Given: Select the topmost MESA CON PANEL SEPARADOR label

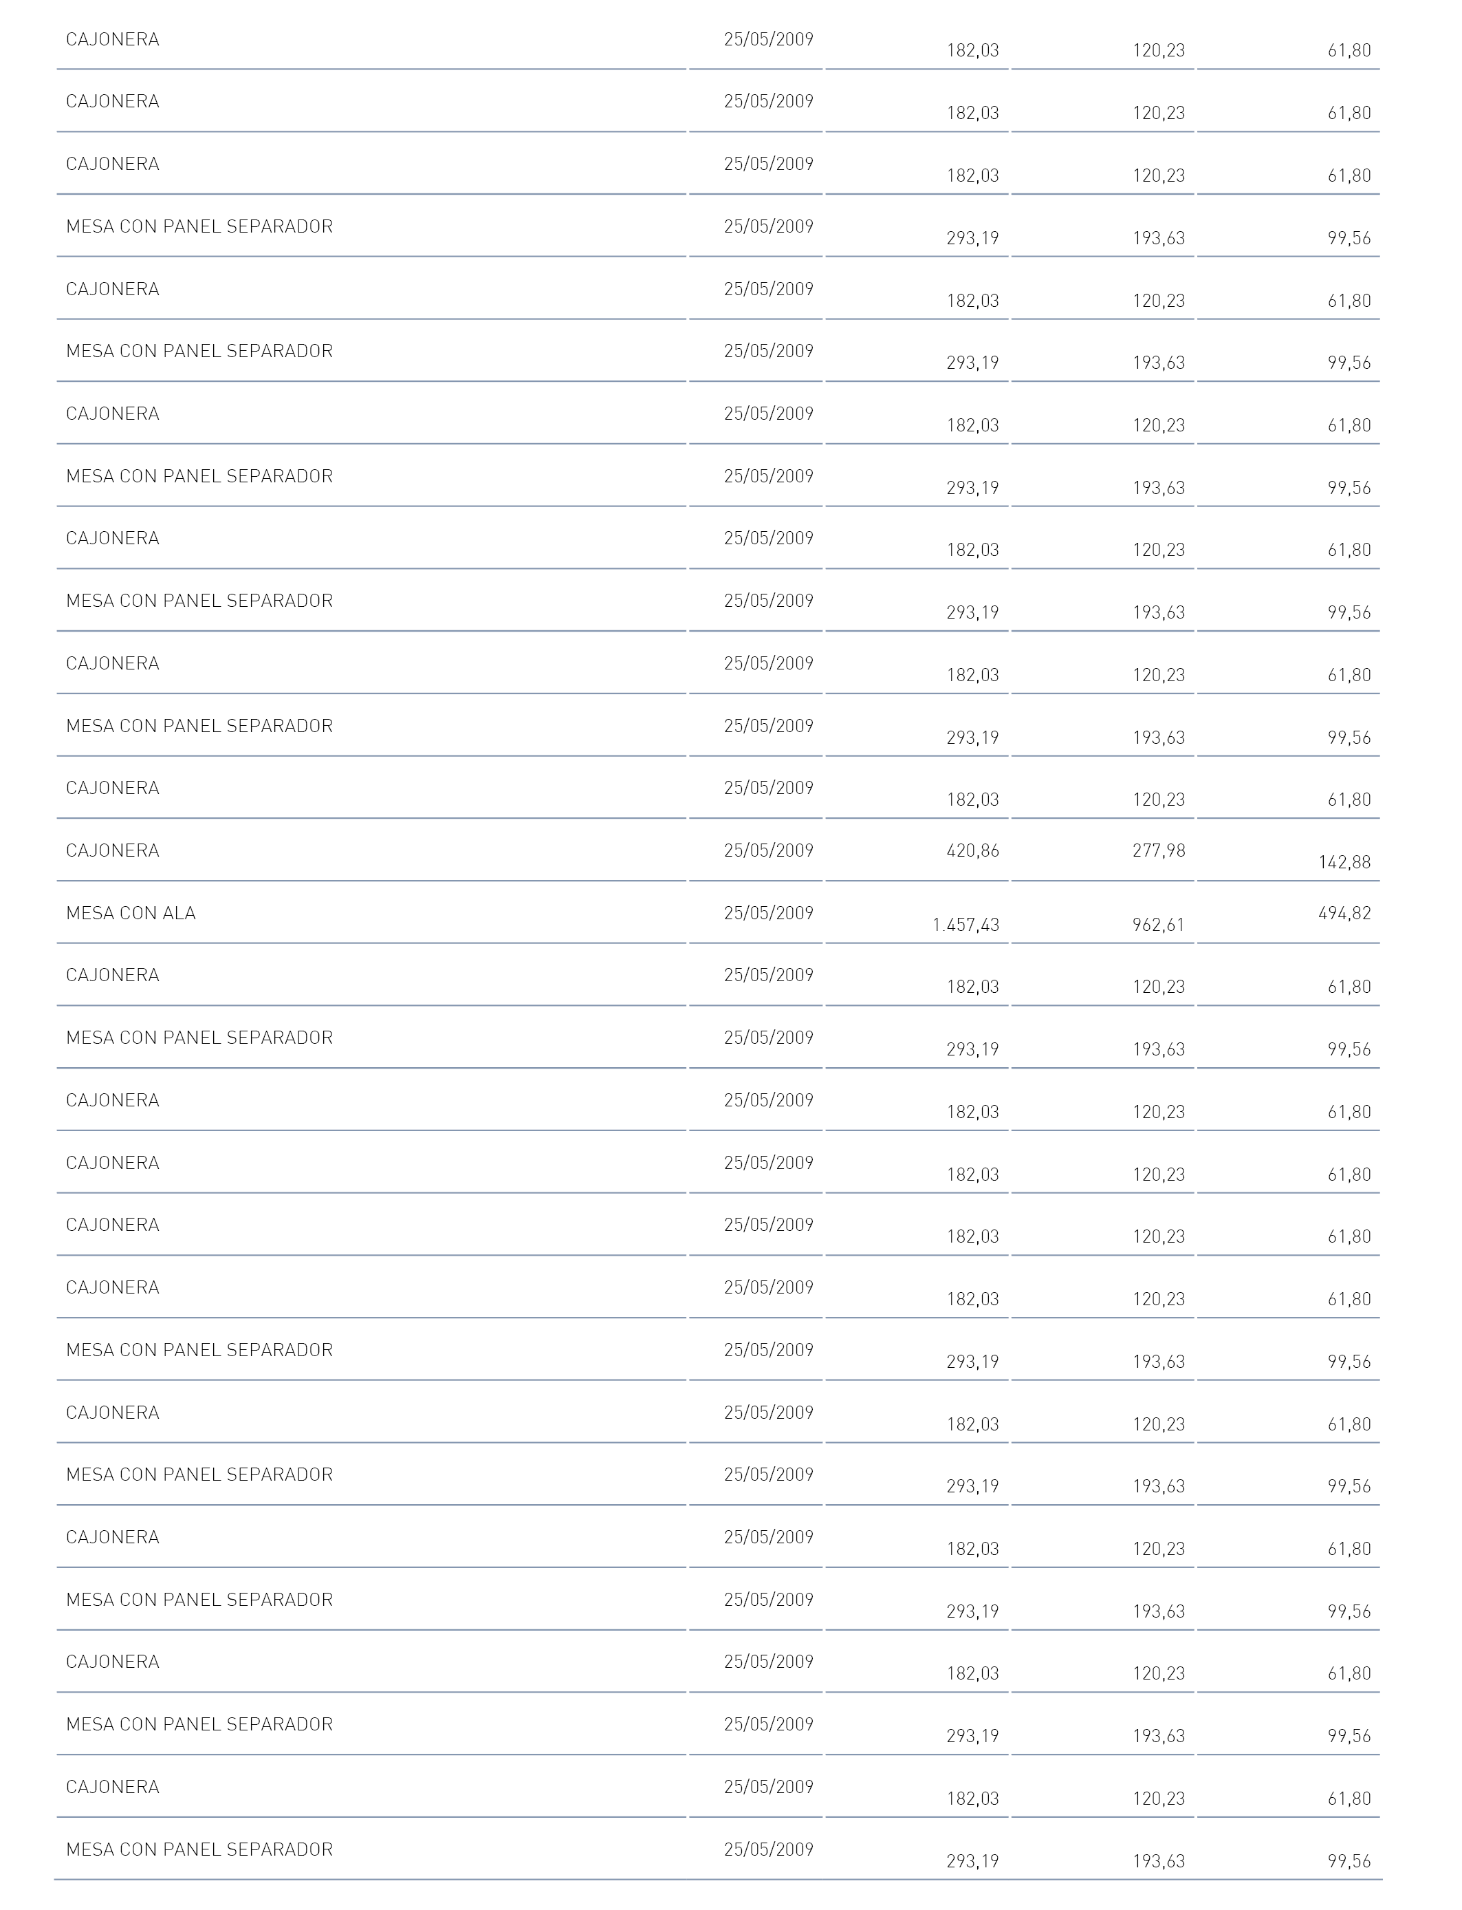Looking at the screenshot, I should pyautogui.click(x=199, y=226).
